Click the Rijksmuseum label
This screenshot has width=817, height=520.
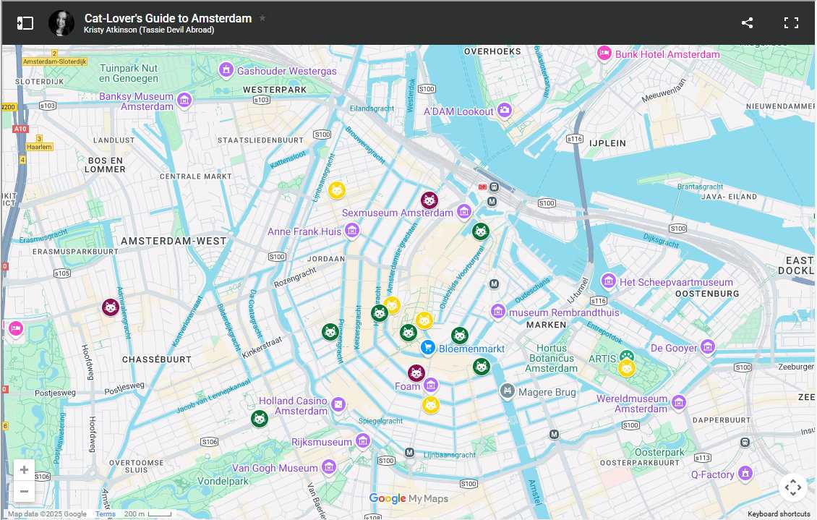(x=322, y=442)
